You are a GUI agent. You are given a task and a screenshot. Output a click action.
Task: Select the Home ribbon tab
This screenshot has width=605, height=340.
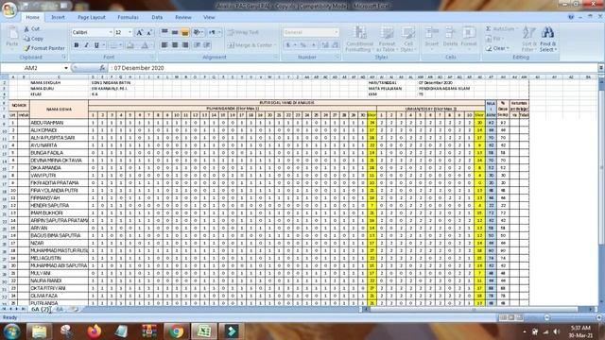(x=32, y=17)
